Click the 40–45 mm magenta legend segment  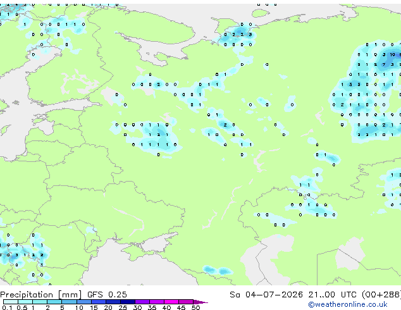point(171,302)
